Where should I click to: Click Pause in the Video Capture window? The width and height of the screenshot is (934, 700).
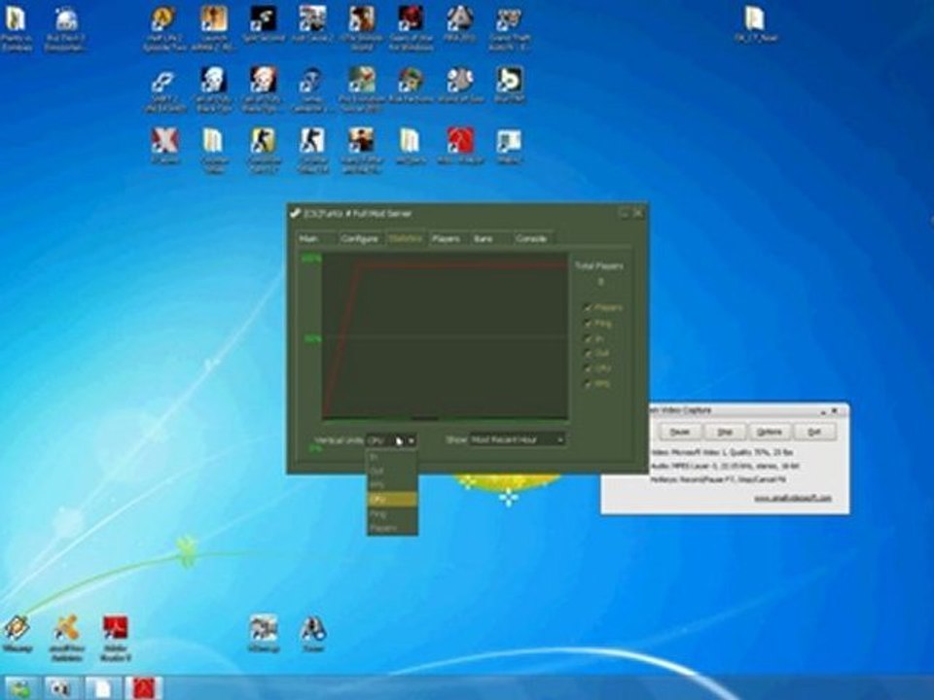coord(679,432)
